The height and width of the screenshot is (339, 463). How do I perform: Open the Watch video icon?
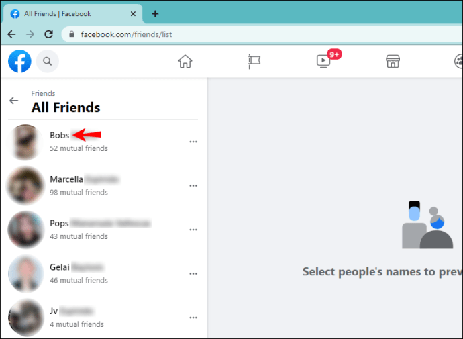pos(323,61)
